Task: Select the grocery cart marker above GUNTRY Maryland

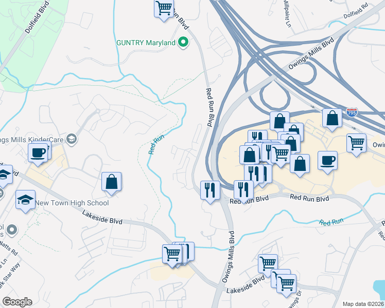Action: pyautogui.click(x=164, y=9)
